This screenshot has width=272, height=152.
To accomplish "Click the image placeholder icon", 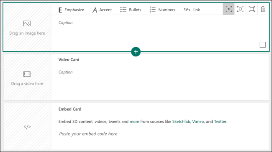I will point(27,23).
